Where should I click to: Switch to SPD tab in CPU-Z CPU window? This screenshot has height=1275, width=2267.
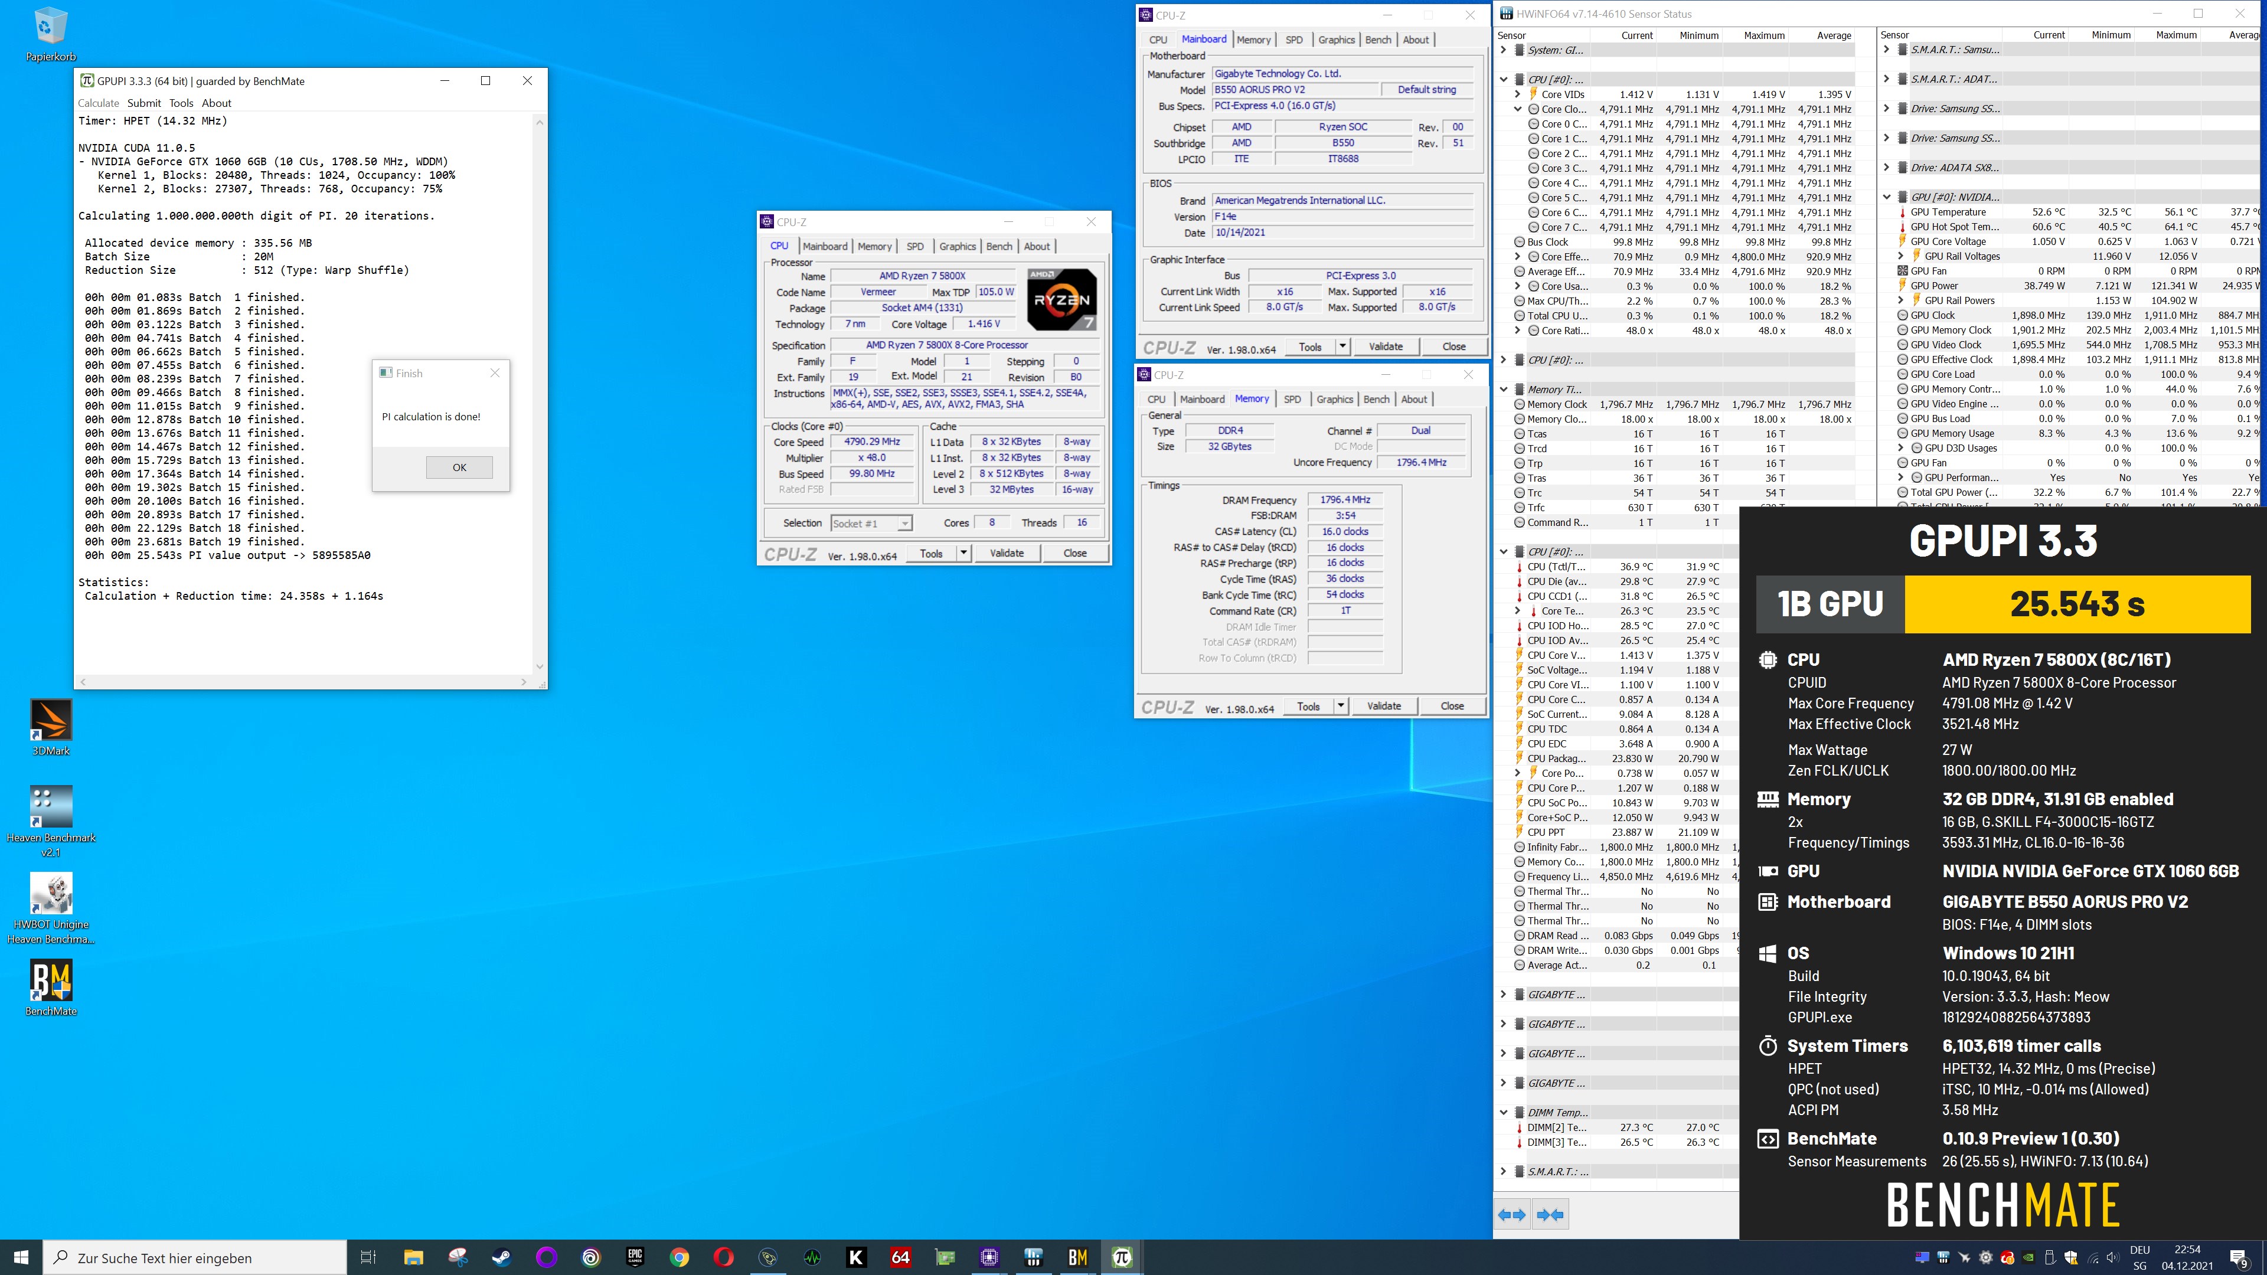click(915, 246)
